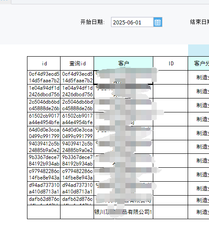Click the 开始日期 label
This screenshot has width=209, height=244.
click(x=92, y=22)
